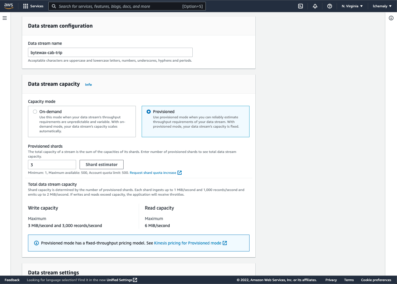Click the Services menu label
The height and width of the screenshot is (284, 397).
click(x=37, y=6)
